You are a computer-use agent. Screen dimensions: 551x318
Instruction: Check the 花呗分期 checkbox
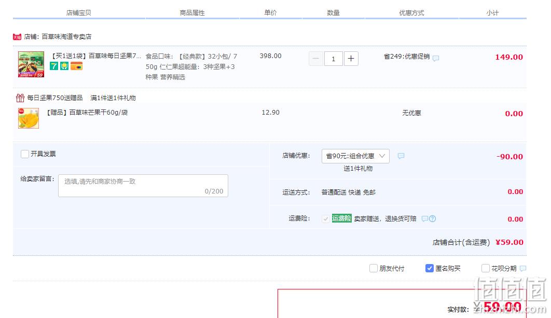[x=485, y=268]
